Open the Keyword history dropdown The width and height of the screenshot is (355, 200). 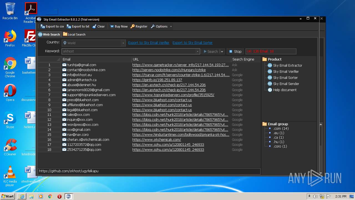point(198,51)
